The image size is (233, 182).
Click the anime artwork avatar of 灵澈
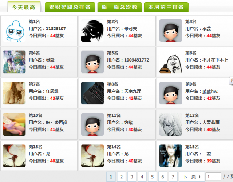[14, 62]
